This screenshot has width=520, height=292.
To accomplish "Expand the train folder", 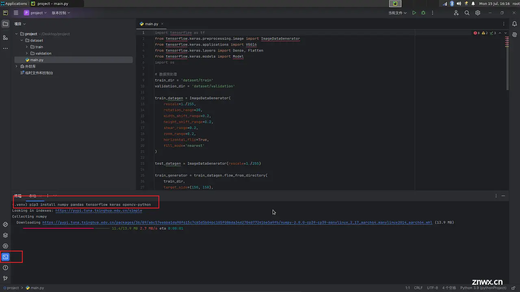I will click(x=27, y=47).
